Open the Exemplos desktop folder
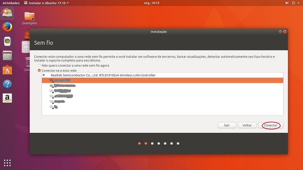303x170 pixels. [x=30, y=18]
